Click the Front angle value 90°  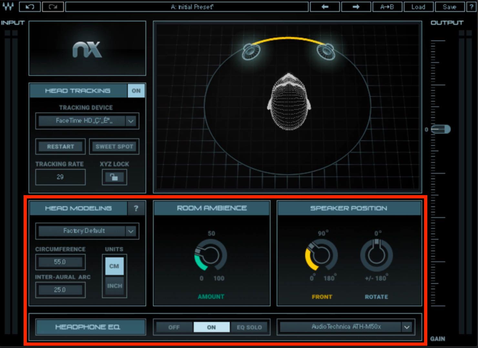tap(323, 233)
